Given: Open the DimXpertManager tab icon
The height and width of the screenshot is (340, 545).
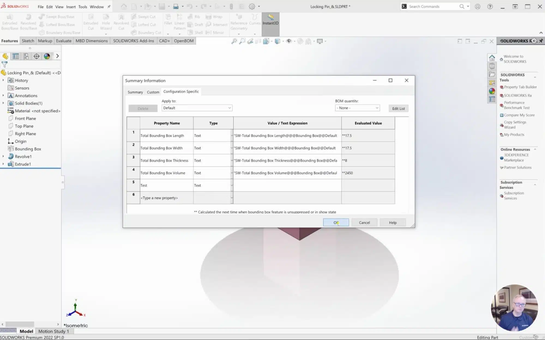Looking at the screenshot, I should (36, 56).
